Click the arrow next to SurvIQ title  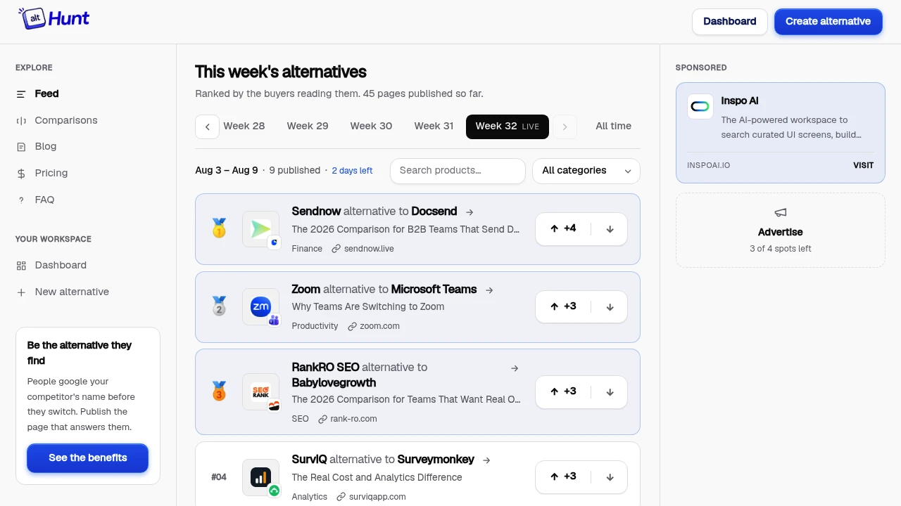[486, 460]
